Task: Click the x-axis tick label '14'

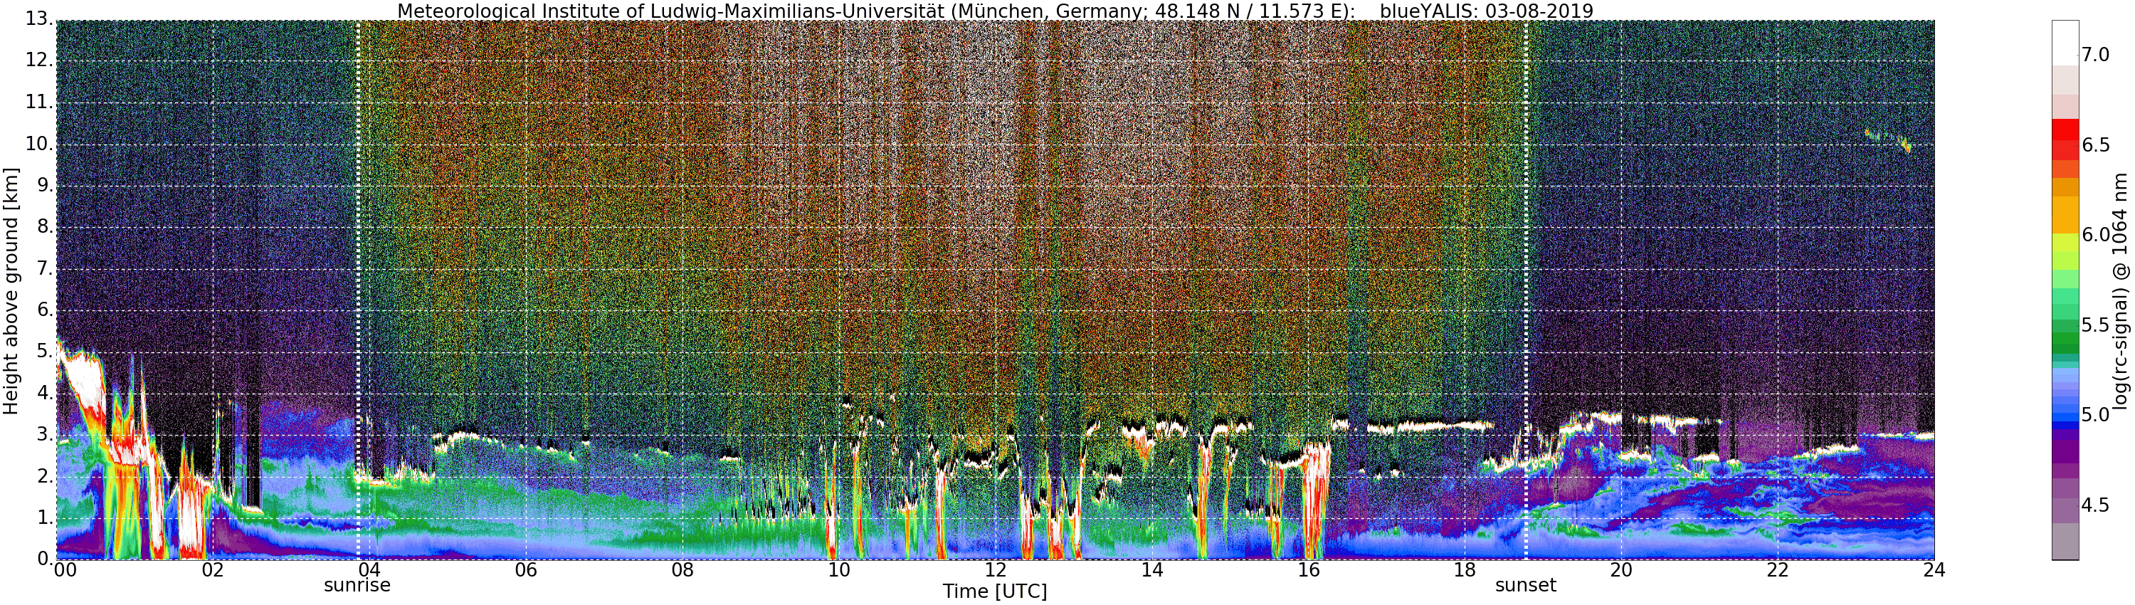Action: 1152,570
